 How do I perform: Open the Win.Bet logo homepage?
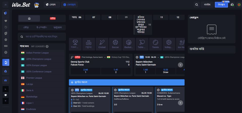coord(21,5)
